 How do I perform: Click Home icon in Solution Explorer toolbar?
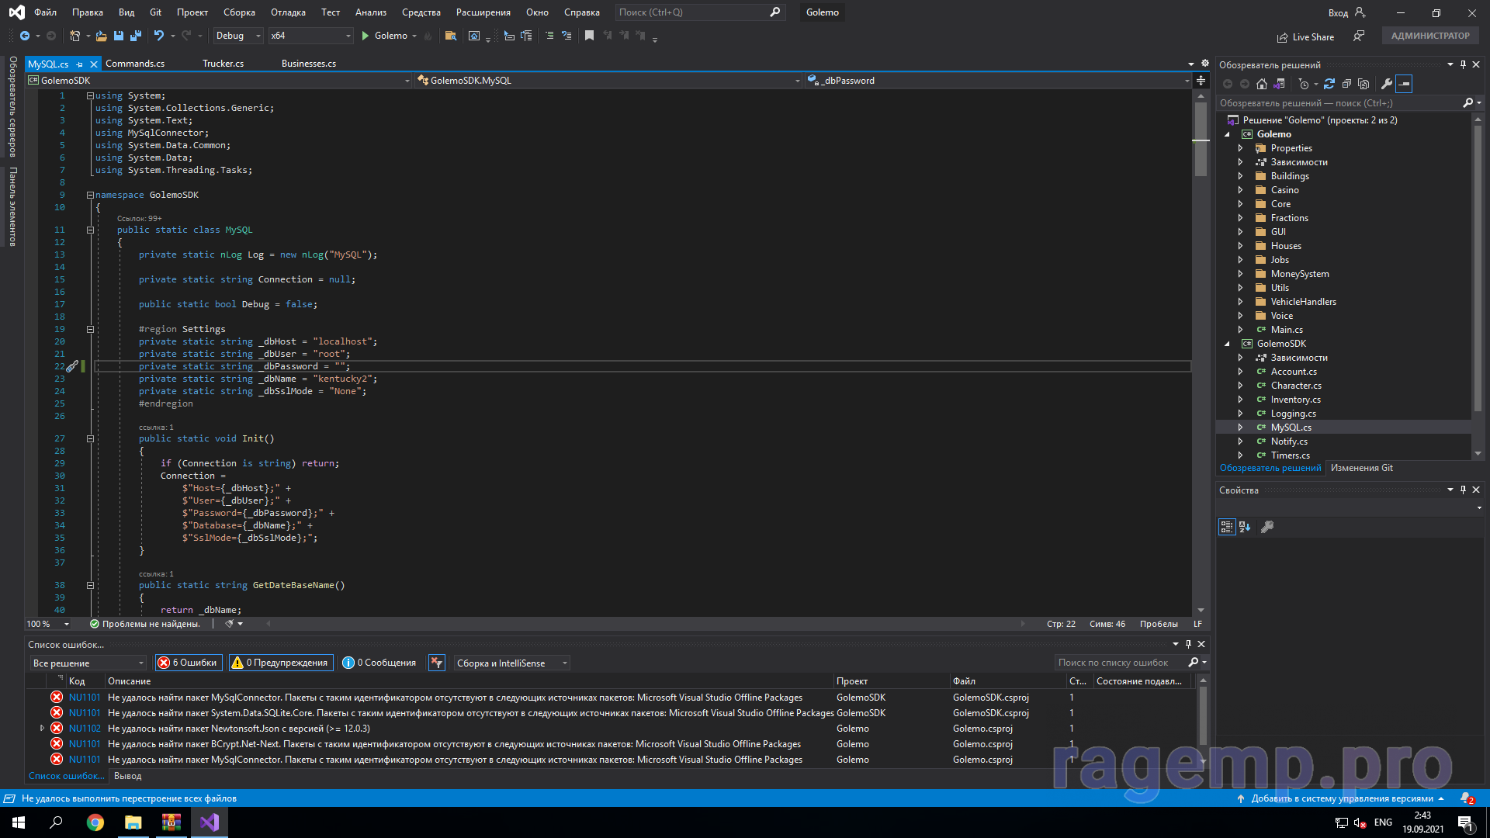click(x=1262, y=84)
